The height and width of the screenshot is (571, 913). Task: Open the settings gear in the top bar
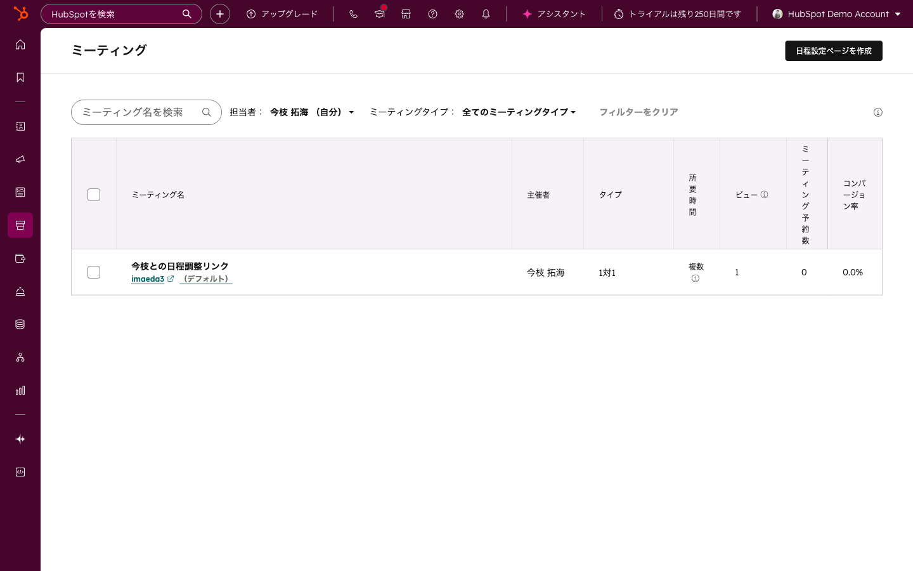pyautogui.click(x=459, y=13)
